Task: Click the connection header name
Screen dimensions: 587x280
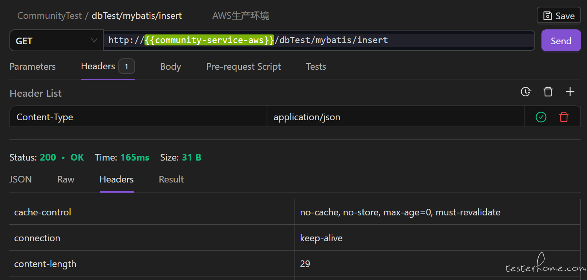Action: click(37, 238)
